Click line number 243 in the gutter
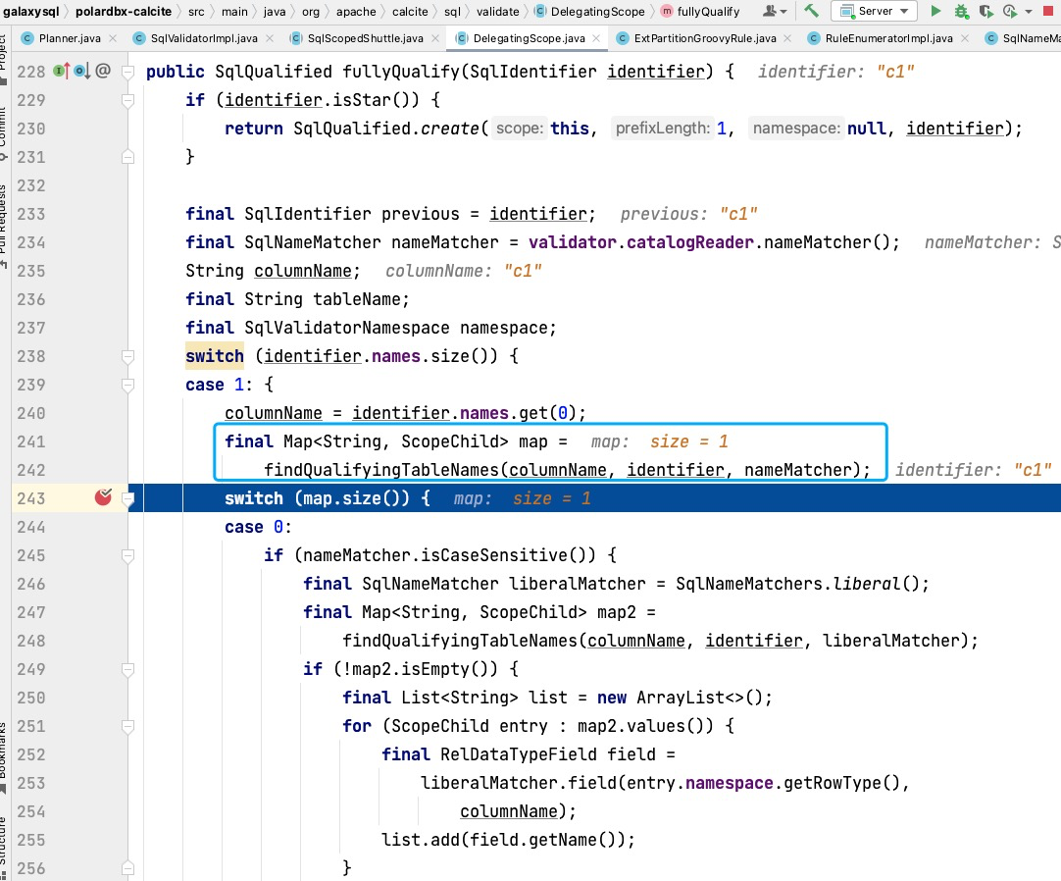 pyautogui.click(x=31, y=498)
